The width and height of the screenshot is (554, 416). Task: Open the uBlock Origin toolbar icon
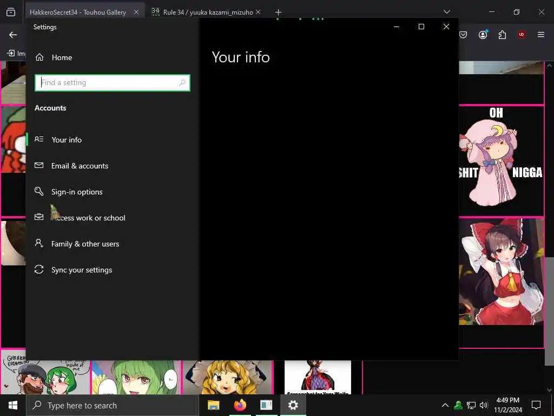[522, 35]
